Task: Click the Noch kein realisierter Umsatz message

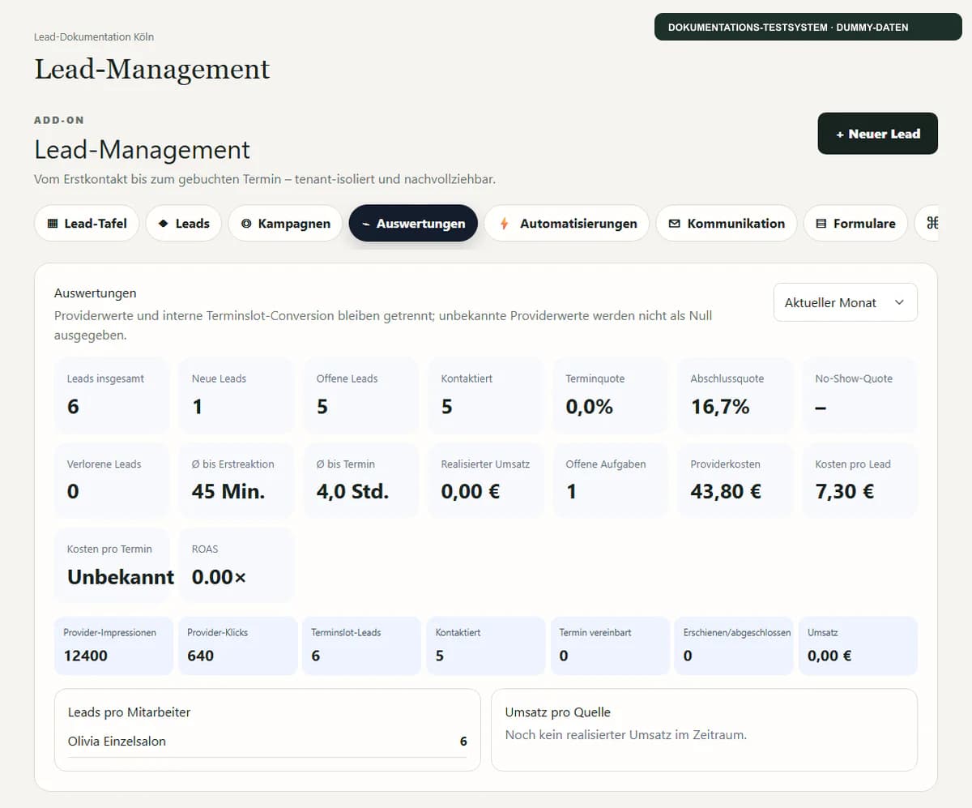Action: (x=625, y=735)
